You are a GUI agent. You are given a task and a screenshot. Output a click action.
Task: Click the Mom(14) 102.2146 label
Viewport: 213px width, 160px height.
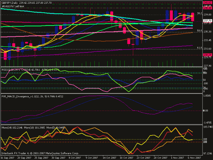point(12,128)
